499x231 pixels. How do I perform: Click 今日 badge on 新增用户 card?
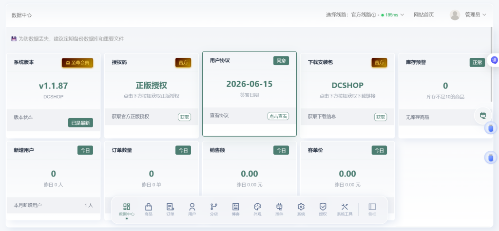[x=85, y=150]
